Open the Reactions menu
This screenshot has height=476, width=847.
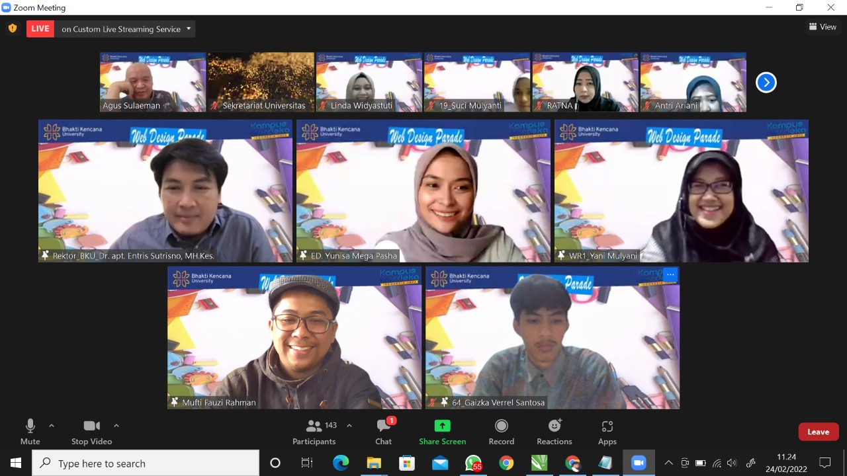[x=555, y=432]
